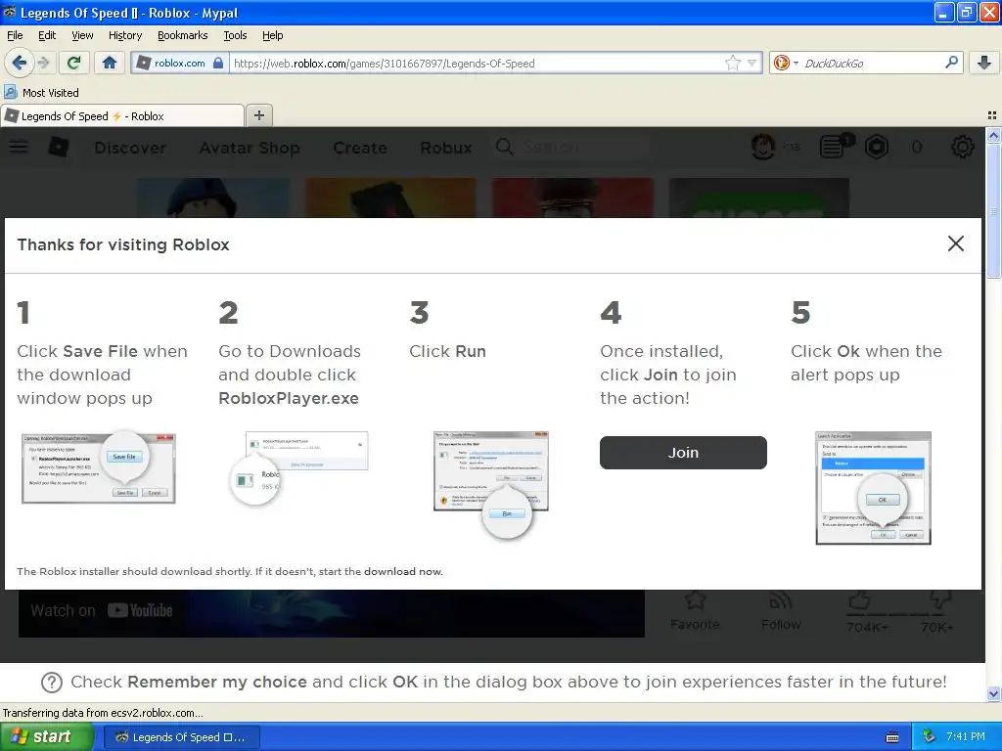The width and height of the screenshot is (1002, 751).
Task: Click the 7:41 PM taskbar clock
Action: tap(966, 736)
